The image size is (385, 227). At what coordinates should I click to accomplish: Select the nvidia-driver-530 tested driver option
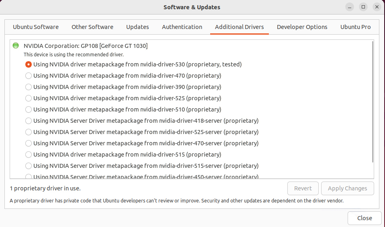(x=29, y=64)
